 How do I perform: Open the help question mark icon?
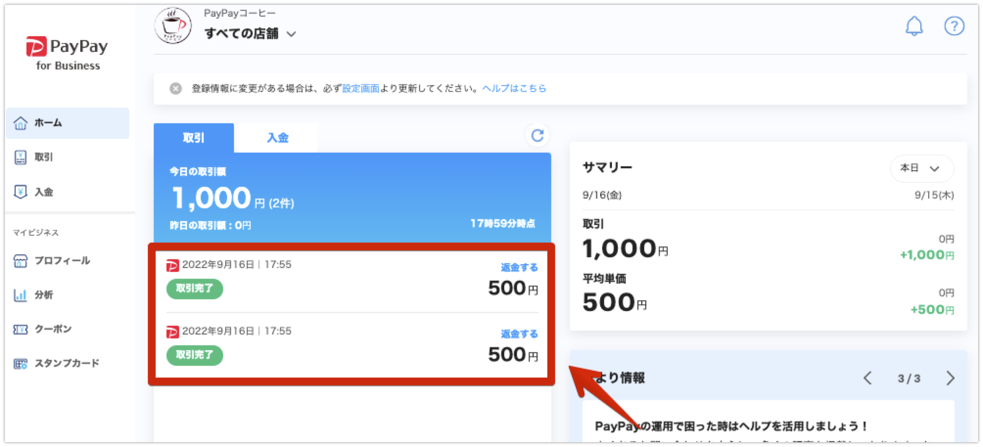954,26
